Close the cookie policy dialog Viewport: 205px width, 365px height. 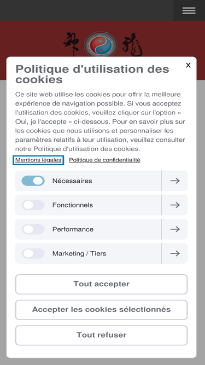[x=188, y=66]
